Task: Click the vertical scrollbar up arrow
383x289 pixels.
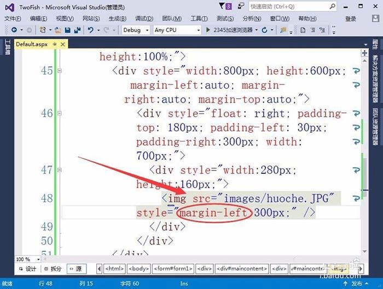Action: [x=364, y=60]
